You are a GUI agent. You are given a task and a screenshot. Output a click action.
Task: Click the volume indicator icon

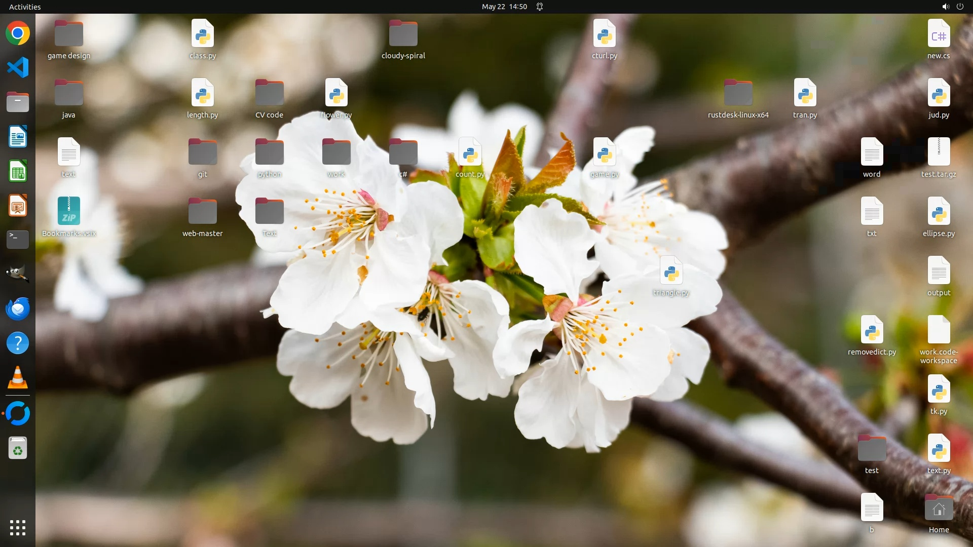click(945, 7)
